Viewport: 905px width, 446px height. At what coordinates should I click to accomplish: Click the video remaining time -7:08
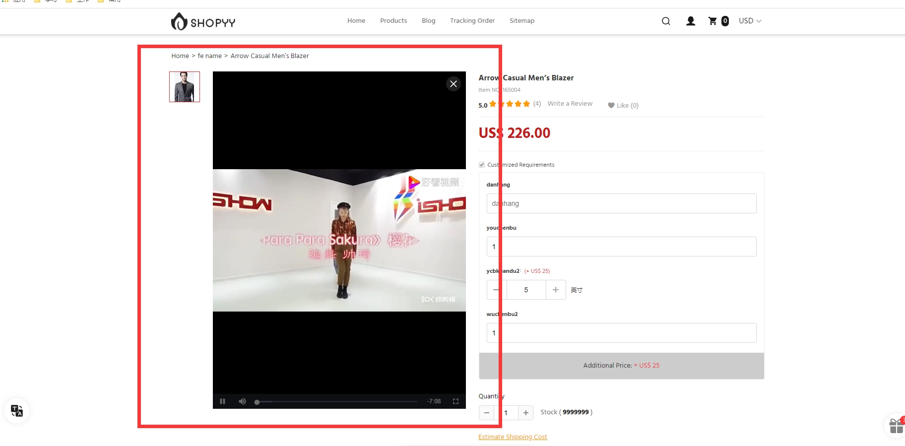(434, 401)
